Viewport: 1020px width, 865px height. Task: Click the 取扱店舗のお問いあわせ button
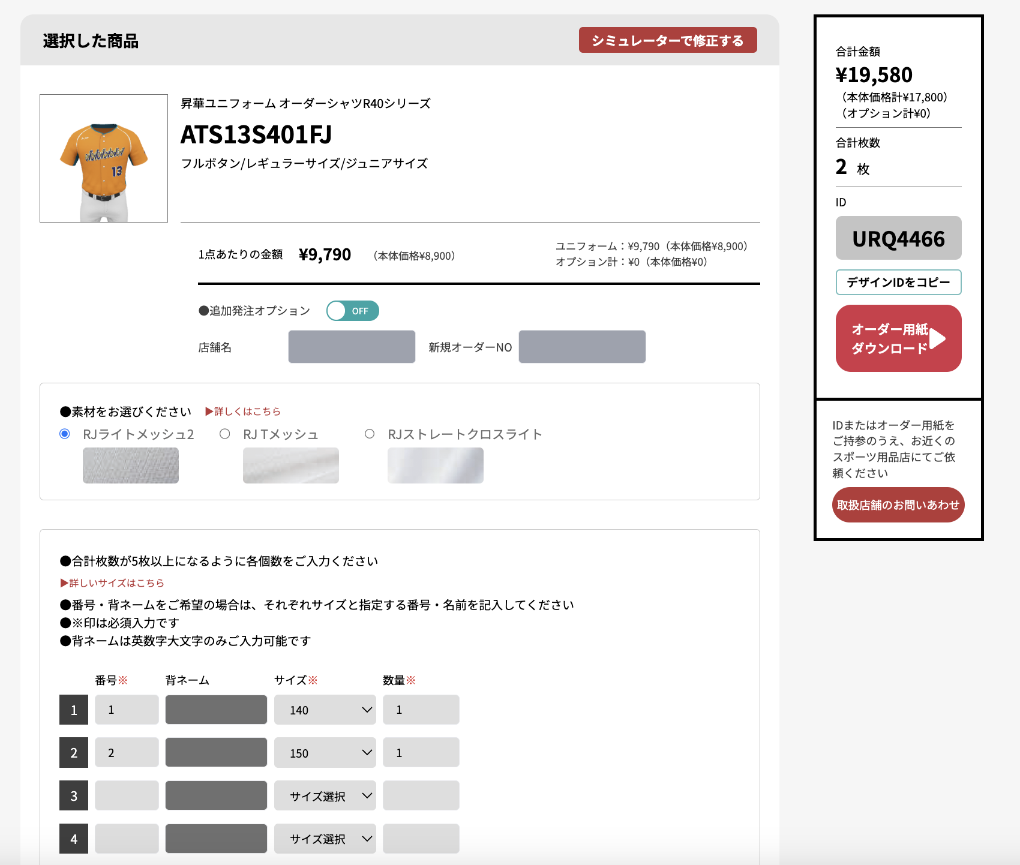(898, 504)
